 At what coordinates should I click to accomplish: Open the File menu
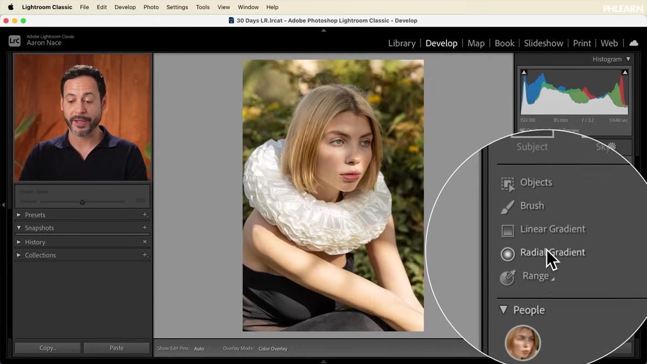(85, 7)
